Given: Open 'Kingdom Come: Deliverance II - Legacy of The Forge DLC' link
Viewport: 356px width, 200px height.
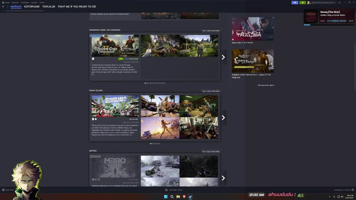Looking at the screenshot, I should [x=251, y=76].
